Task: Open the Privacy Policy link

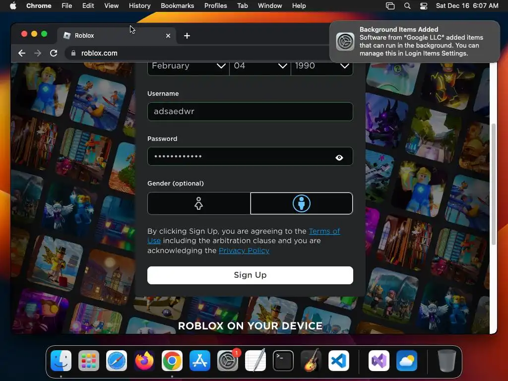Action: coord(244,251)
